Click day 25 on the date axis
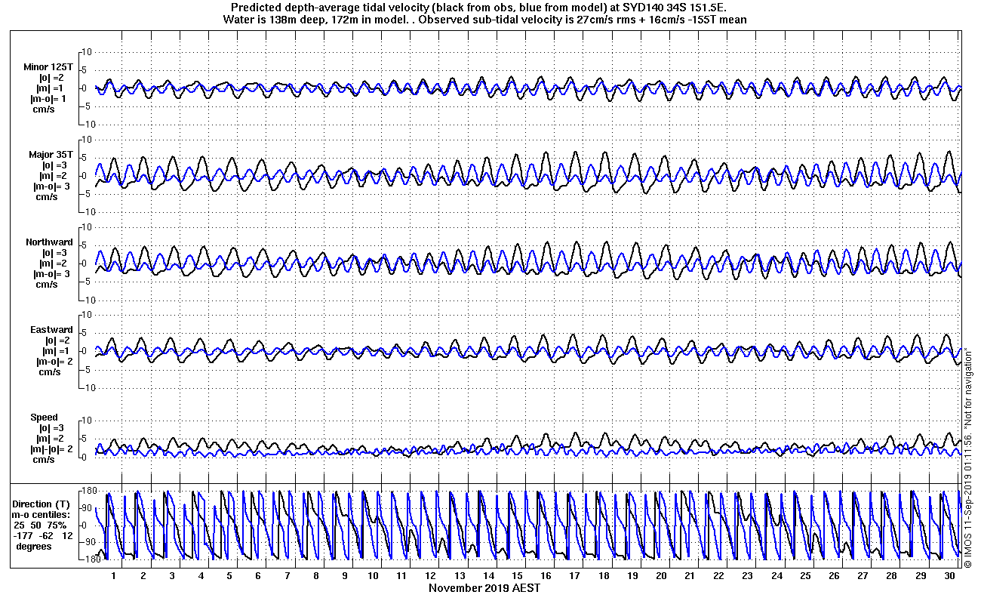The image size is (981, 604). point(806,575)
